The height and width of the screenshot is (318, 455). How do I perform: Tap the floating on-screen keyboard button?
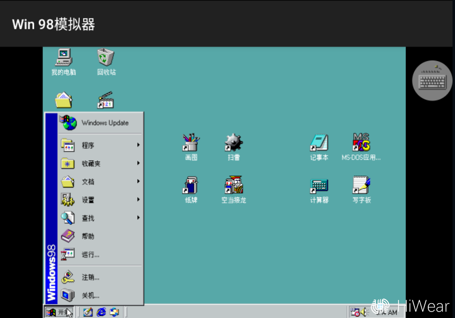click(432, 80)
